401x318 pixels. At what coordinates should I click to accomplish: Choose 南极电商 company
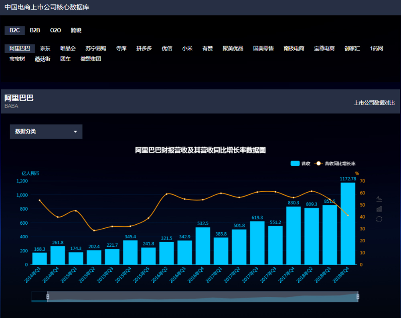(294, 48)
